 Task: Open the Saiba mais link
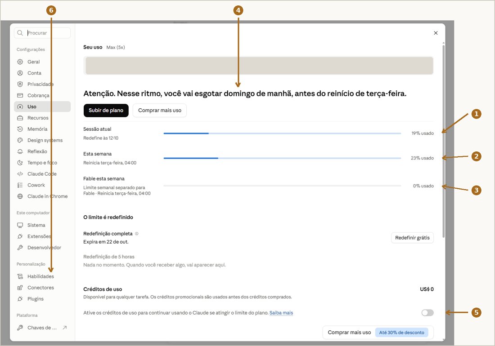(x=281, y=313)
